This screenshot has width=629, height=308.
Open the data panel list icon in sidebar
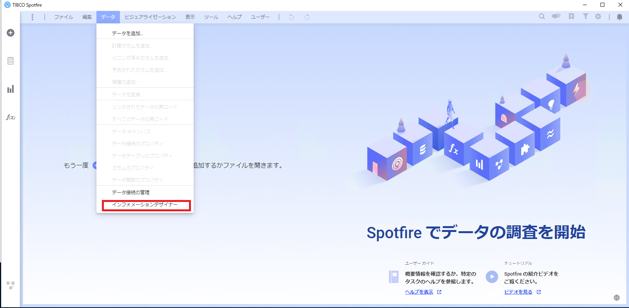(11, 61)
